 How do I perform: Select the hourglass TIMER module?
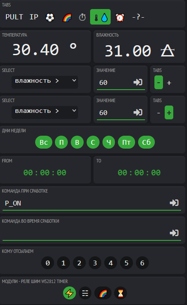coord(121,293)
